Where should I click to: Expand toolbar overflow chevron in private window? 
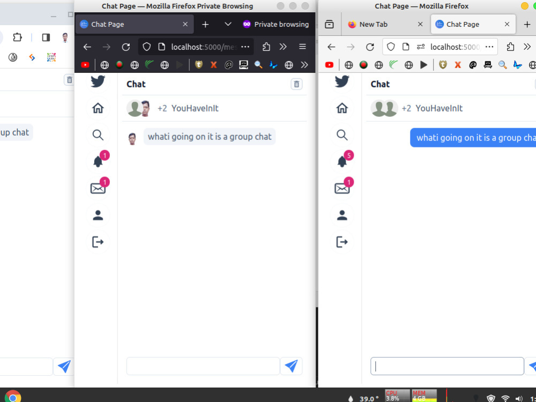coord(283,47)
